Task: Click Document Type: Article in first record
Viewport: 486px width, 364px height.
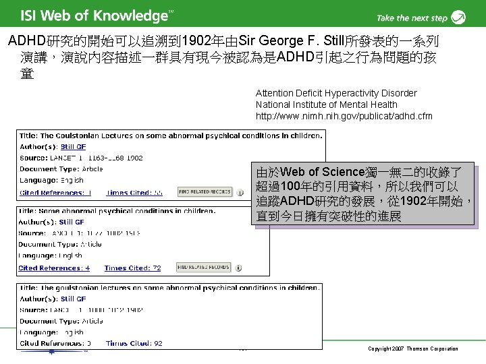Action: click(61, 169)
